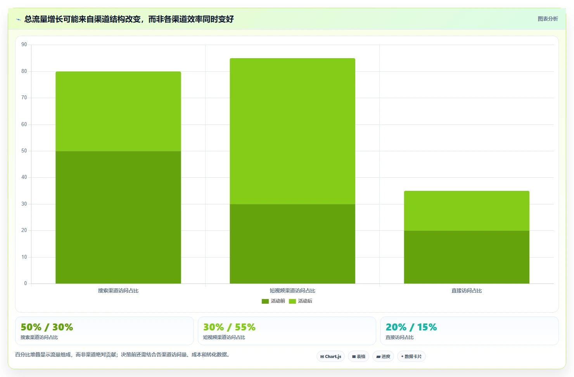Viewport: 574px width, 377px height.
Task: Click the light 活动后 segment of 短视频渠道 bar
Action: pos(292,131)
